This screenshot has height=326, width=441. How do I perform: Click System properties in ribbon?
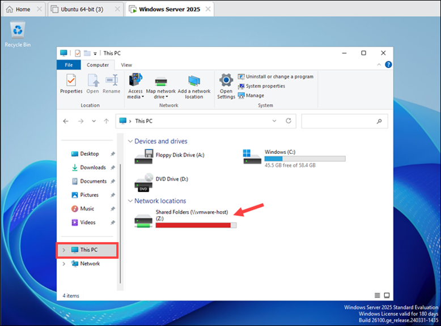pyautogui.click(x=261, y=86)
